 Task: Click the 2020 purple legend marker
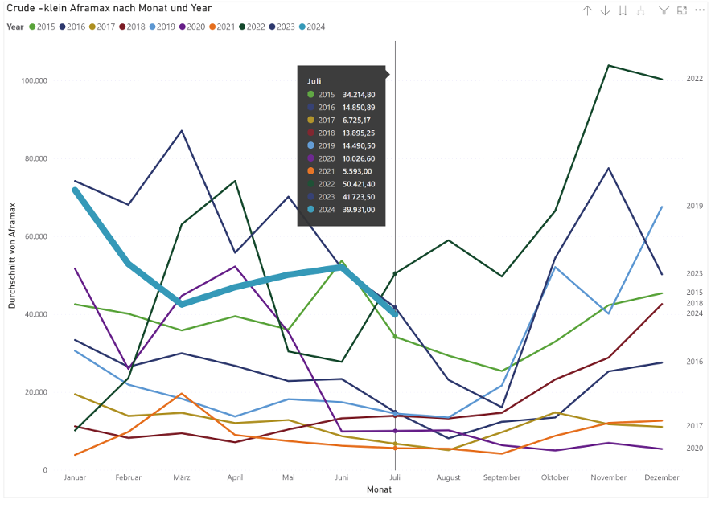[182, 27]
